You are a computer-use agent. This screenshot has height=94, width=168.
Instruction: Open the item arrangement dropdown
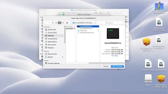(x=68, y=23)
